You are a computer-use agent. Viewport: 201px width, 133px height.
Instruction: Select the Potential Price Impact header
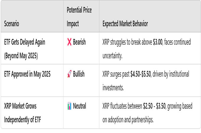tap(79, 17)
